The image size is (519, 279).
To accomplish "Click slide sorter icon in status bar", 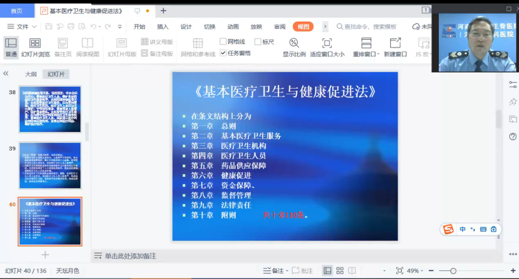I will tap(339, 270).
